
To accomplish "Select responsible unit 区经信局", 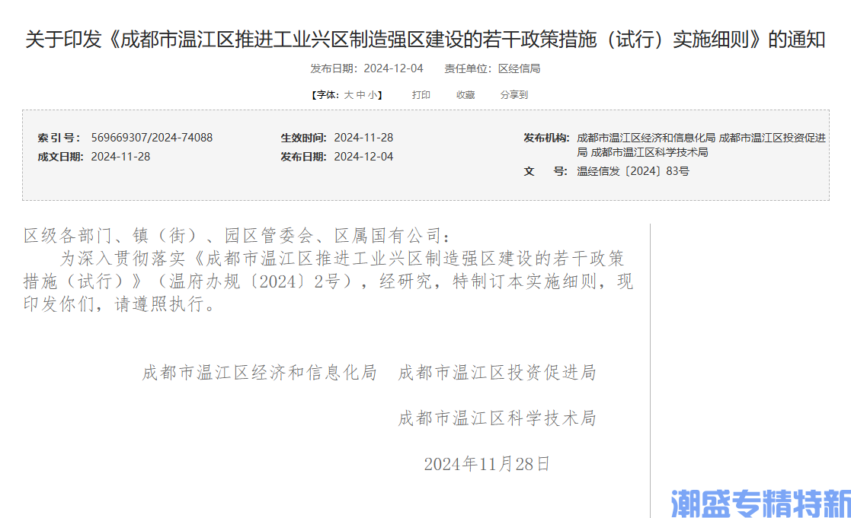I will (x=520, y=68).
